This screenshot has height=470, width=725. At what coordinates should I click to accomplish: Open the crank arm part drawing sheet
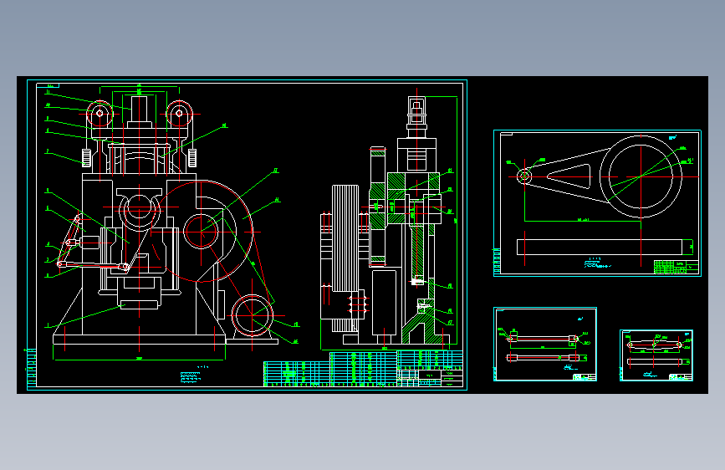coord(597,203)
